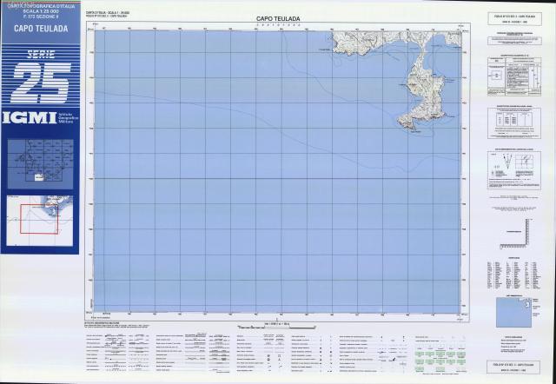Click the SERIE label on the cover panel

pyautogui.click(x=41, y=54)
